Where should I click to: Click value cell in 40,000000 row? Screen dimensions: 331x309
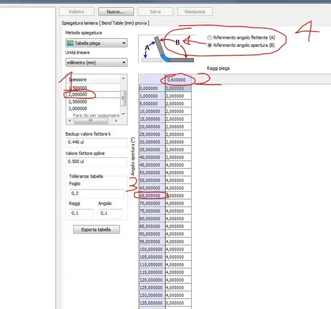pos(178,157)
